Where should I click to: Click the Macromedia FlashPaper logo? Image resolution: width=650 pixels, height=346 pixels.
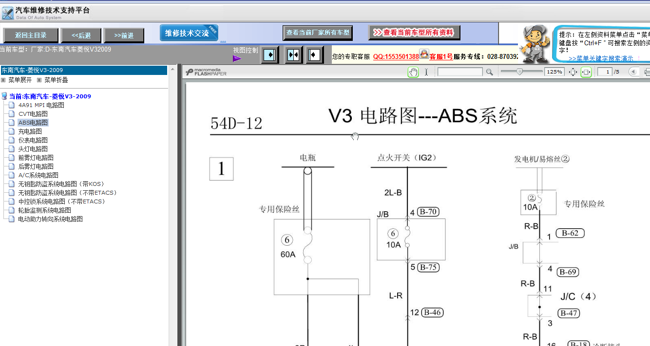pyautogui.click(x=207, y=72)
